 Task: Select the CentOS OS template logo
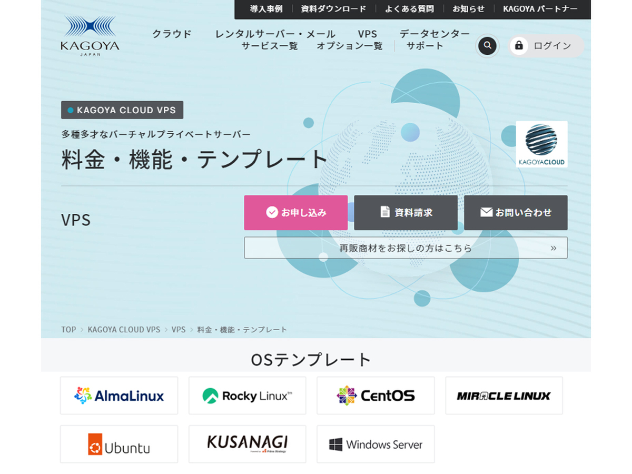click(x=376, y=396)
